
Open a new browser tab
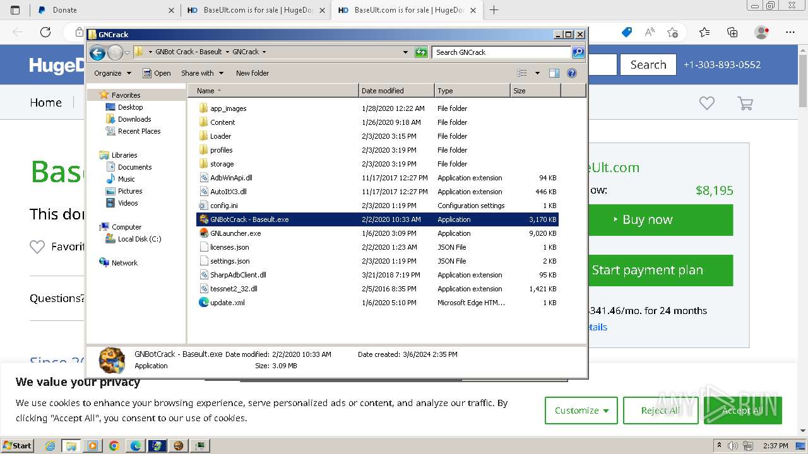click(x=494, y=10)
